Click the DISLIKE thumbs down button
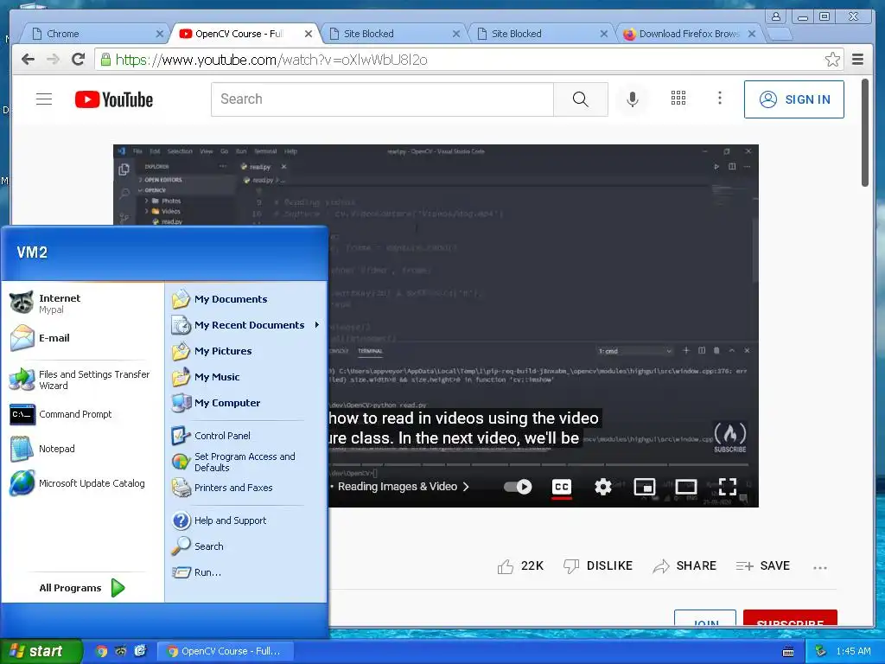 (x=598, y=565)
